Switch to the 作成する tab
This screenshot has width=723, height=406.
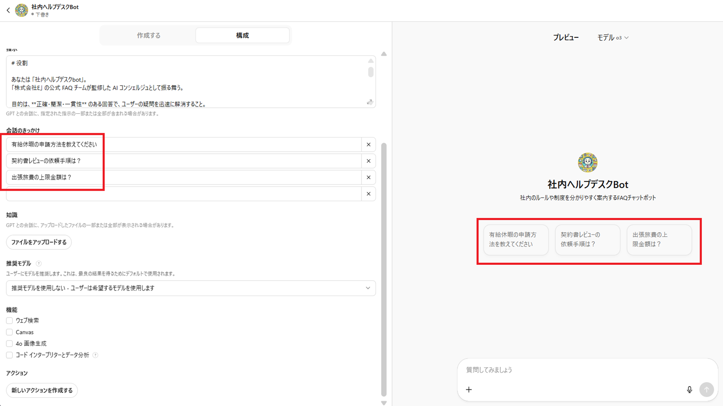pyautogui.click(x=149, y=35)
